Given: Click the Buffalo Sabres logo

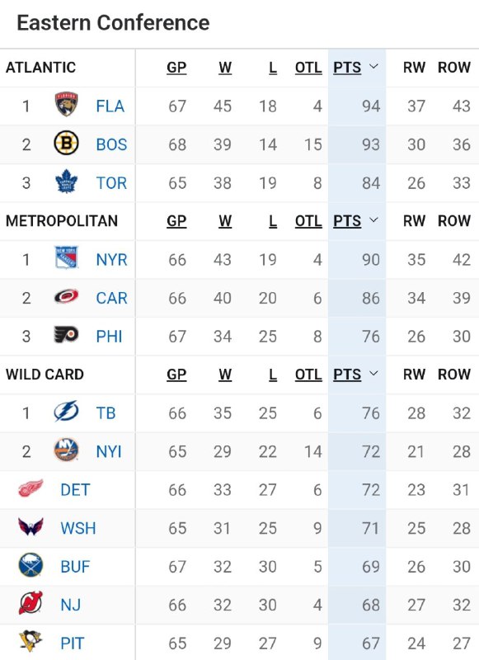Looking at the screenshot, I should click(31, 565).
